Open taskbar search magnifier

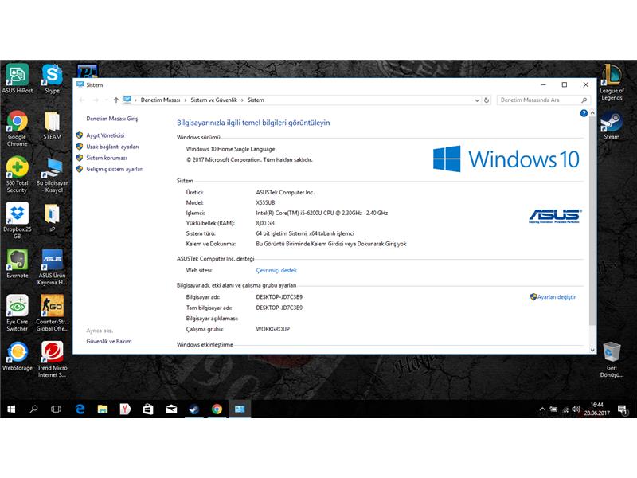(33, 409)
